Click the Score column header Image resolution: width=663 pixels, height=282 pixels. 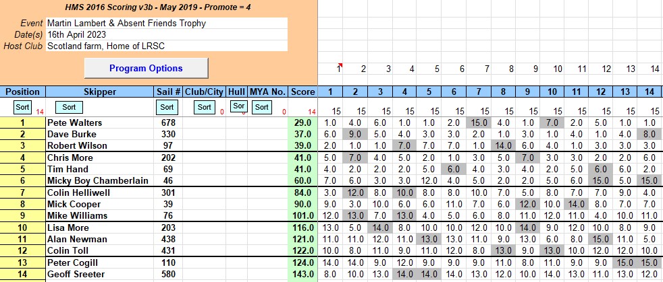click(x=303, y=92)
